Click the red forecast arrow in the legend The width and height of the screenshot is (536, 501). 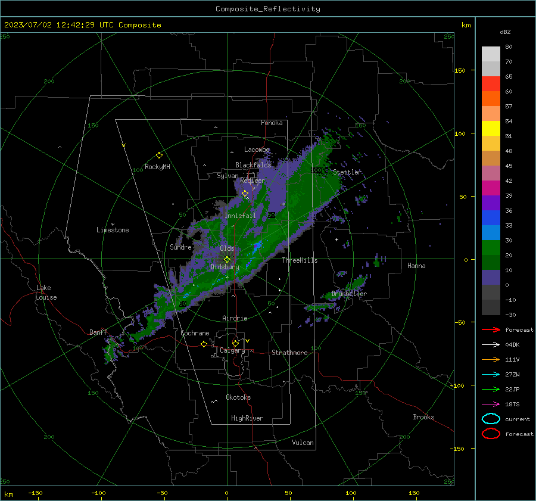point(491,329)
